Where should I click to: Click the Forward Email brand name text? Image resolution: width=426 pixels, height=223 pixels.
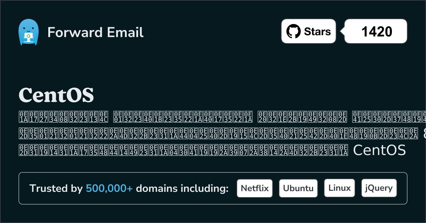95,32
